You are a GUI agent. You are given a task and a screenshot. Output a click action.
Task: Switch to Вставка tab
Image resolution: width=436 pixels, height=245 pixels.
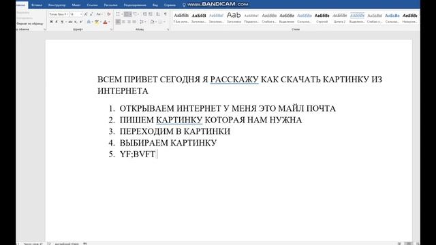pos(37,5)
